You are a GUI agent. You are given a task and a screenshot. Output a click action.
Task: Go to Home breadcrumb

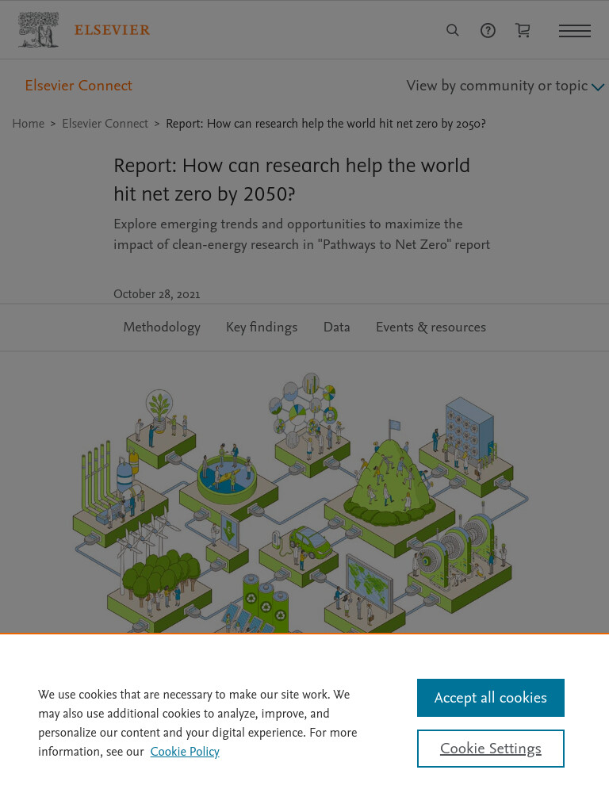pyautogui.click(x=29, y=123)
